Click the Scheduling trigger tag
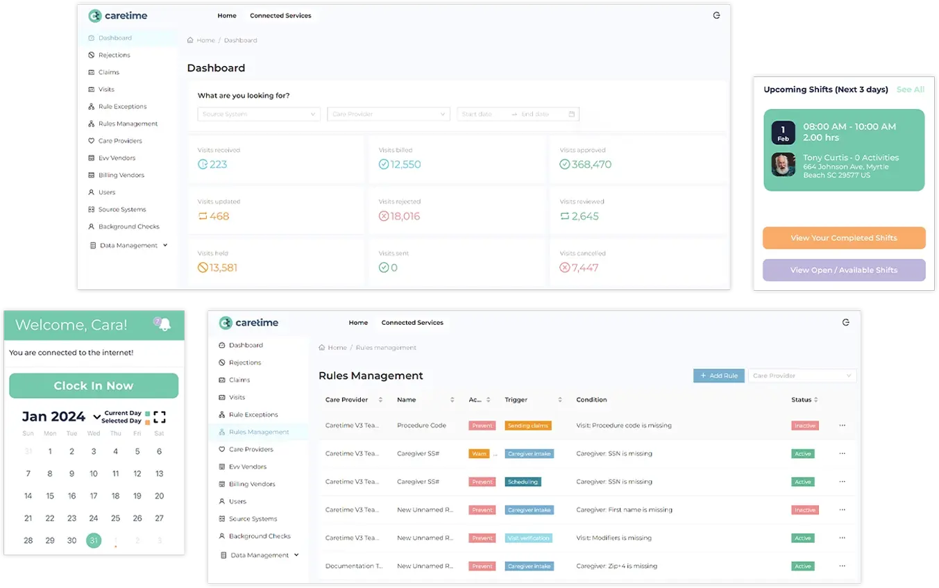This screenshot has width=939, height=588. click(523, 482)
